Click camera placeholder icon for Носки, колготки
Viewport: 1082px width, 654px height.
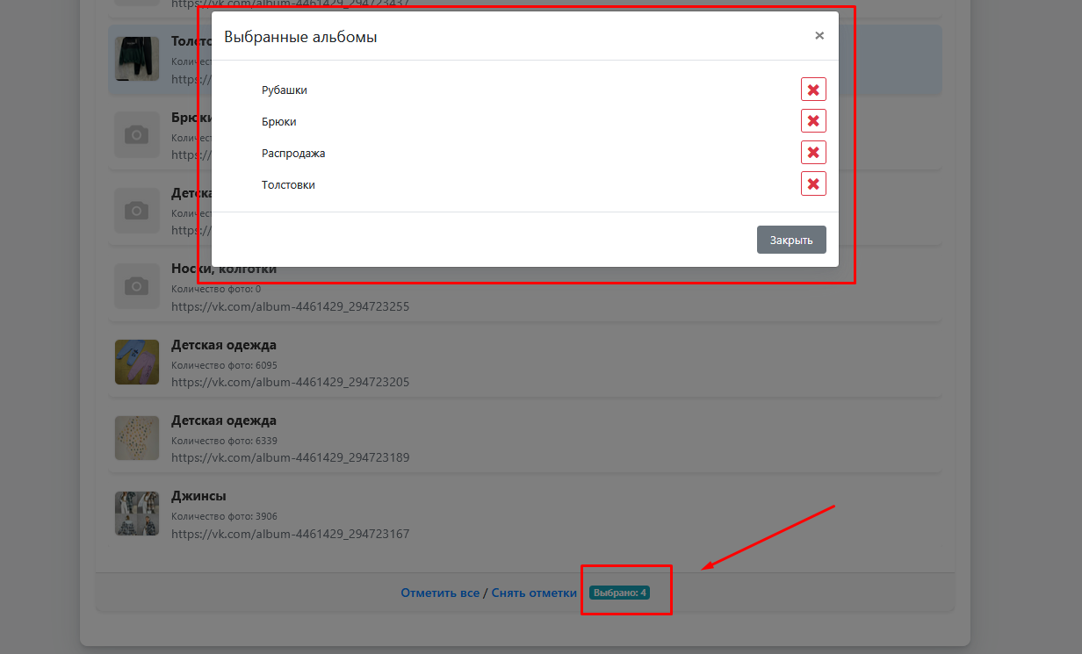[137, 286]
